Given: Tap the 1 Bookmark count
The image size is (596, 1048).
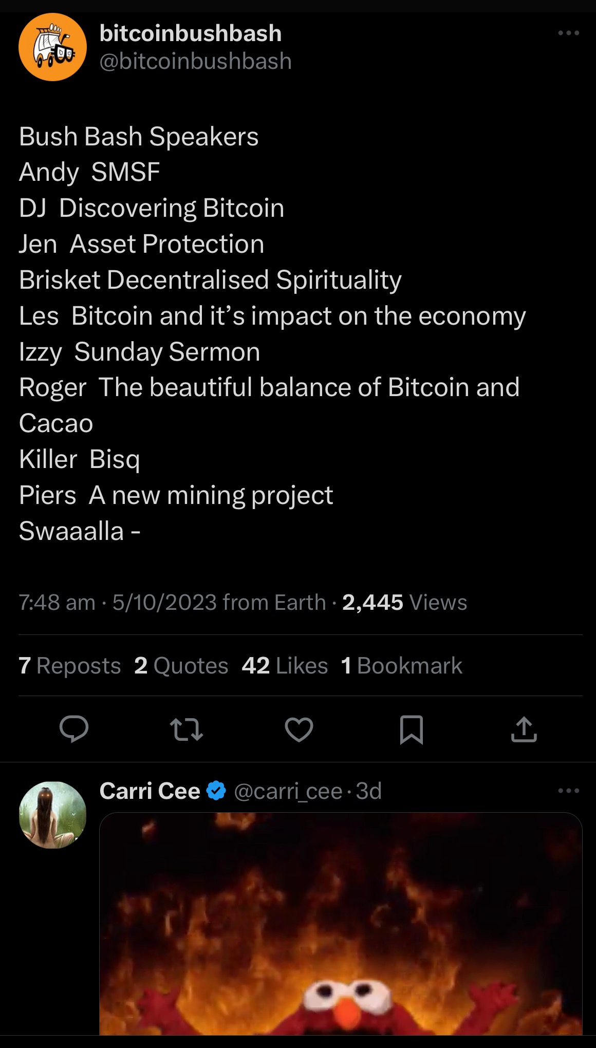Looking at the screenshot, I should 402,666.
